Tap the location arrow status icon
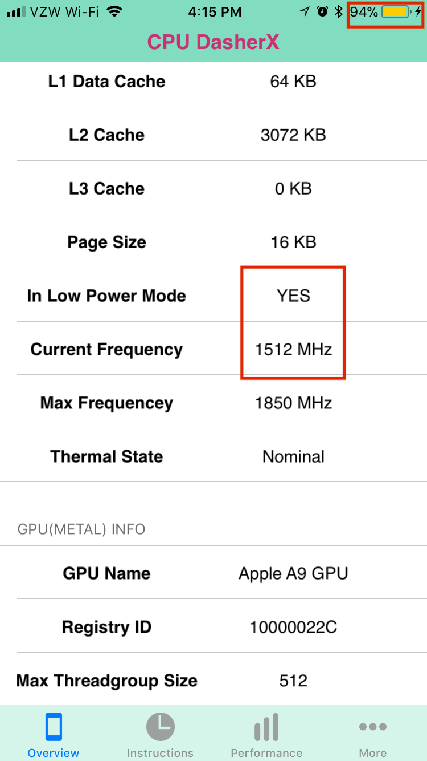Image resolution: width=427 pixels, height=761 pixels. pyautogui.click(x=305, y=11)
